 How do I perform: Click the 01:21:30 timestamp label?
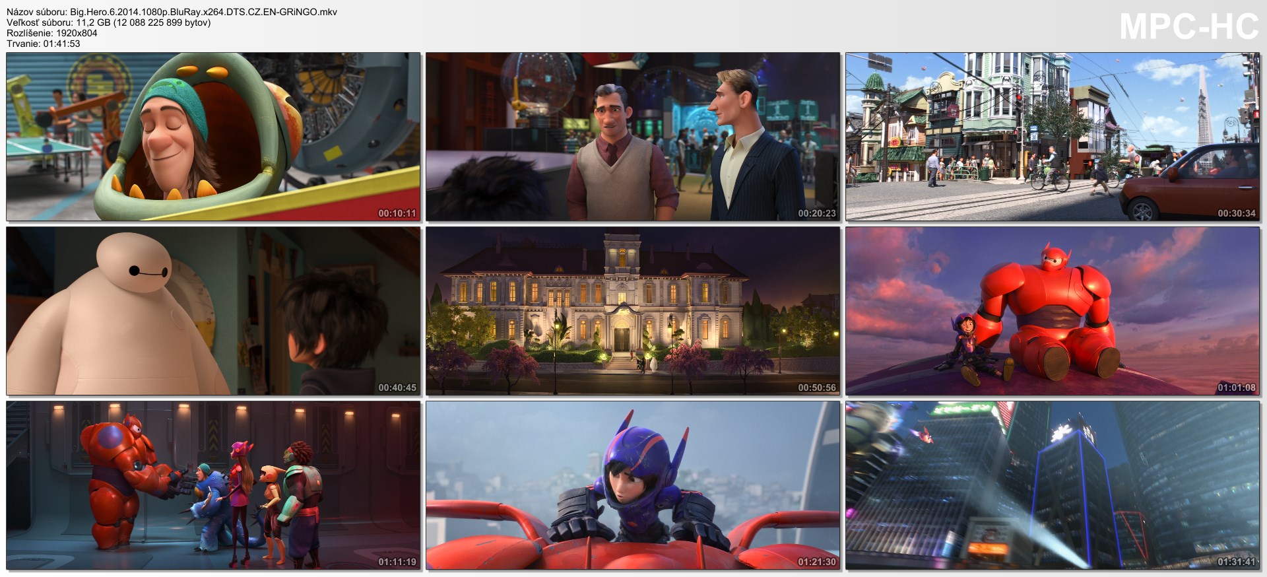[x=816, y=562]
